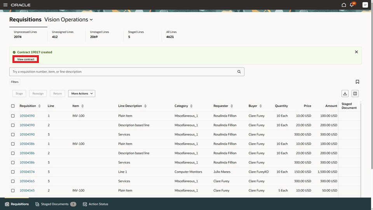Click the 1,500.00 USD amount cell
Image resolution: width=373 pixels, height=210 pixels.
(x=327, y=171)
